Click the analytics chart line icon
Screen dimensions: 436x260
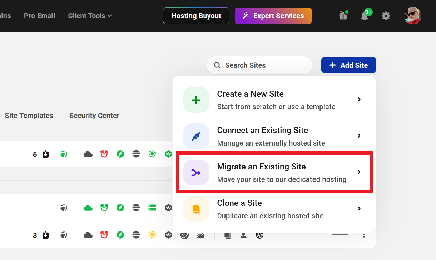tap(200, 235)
